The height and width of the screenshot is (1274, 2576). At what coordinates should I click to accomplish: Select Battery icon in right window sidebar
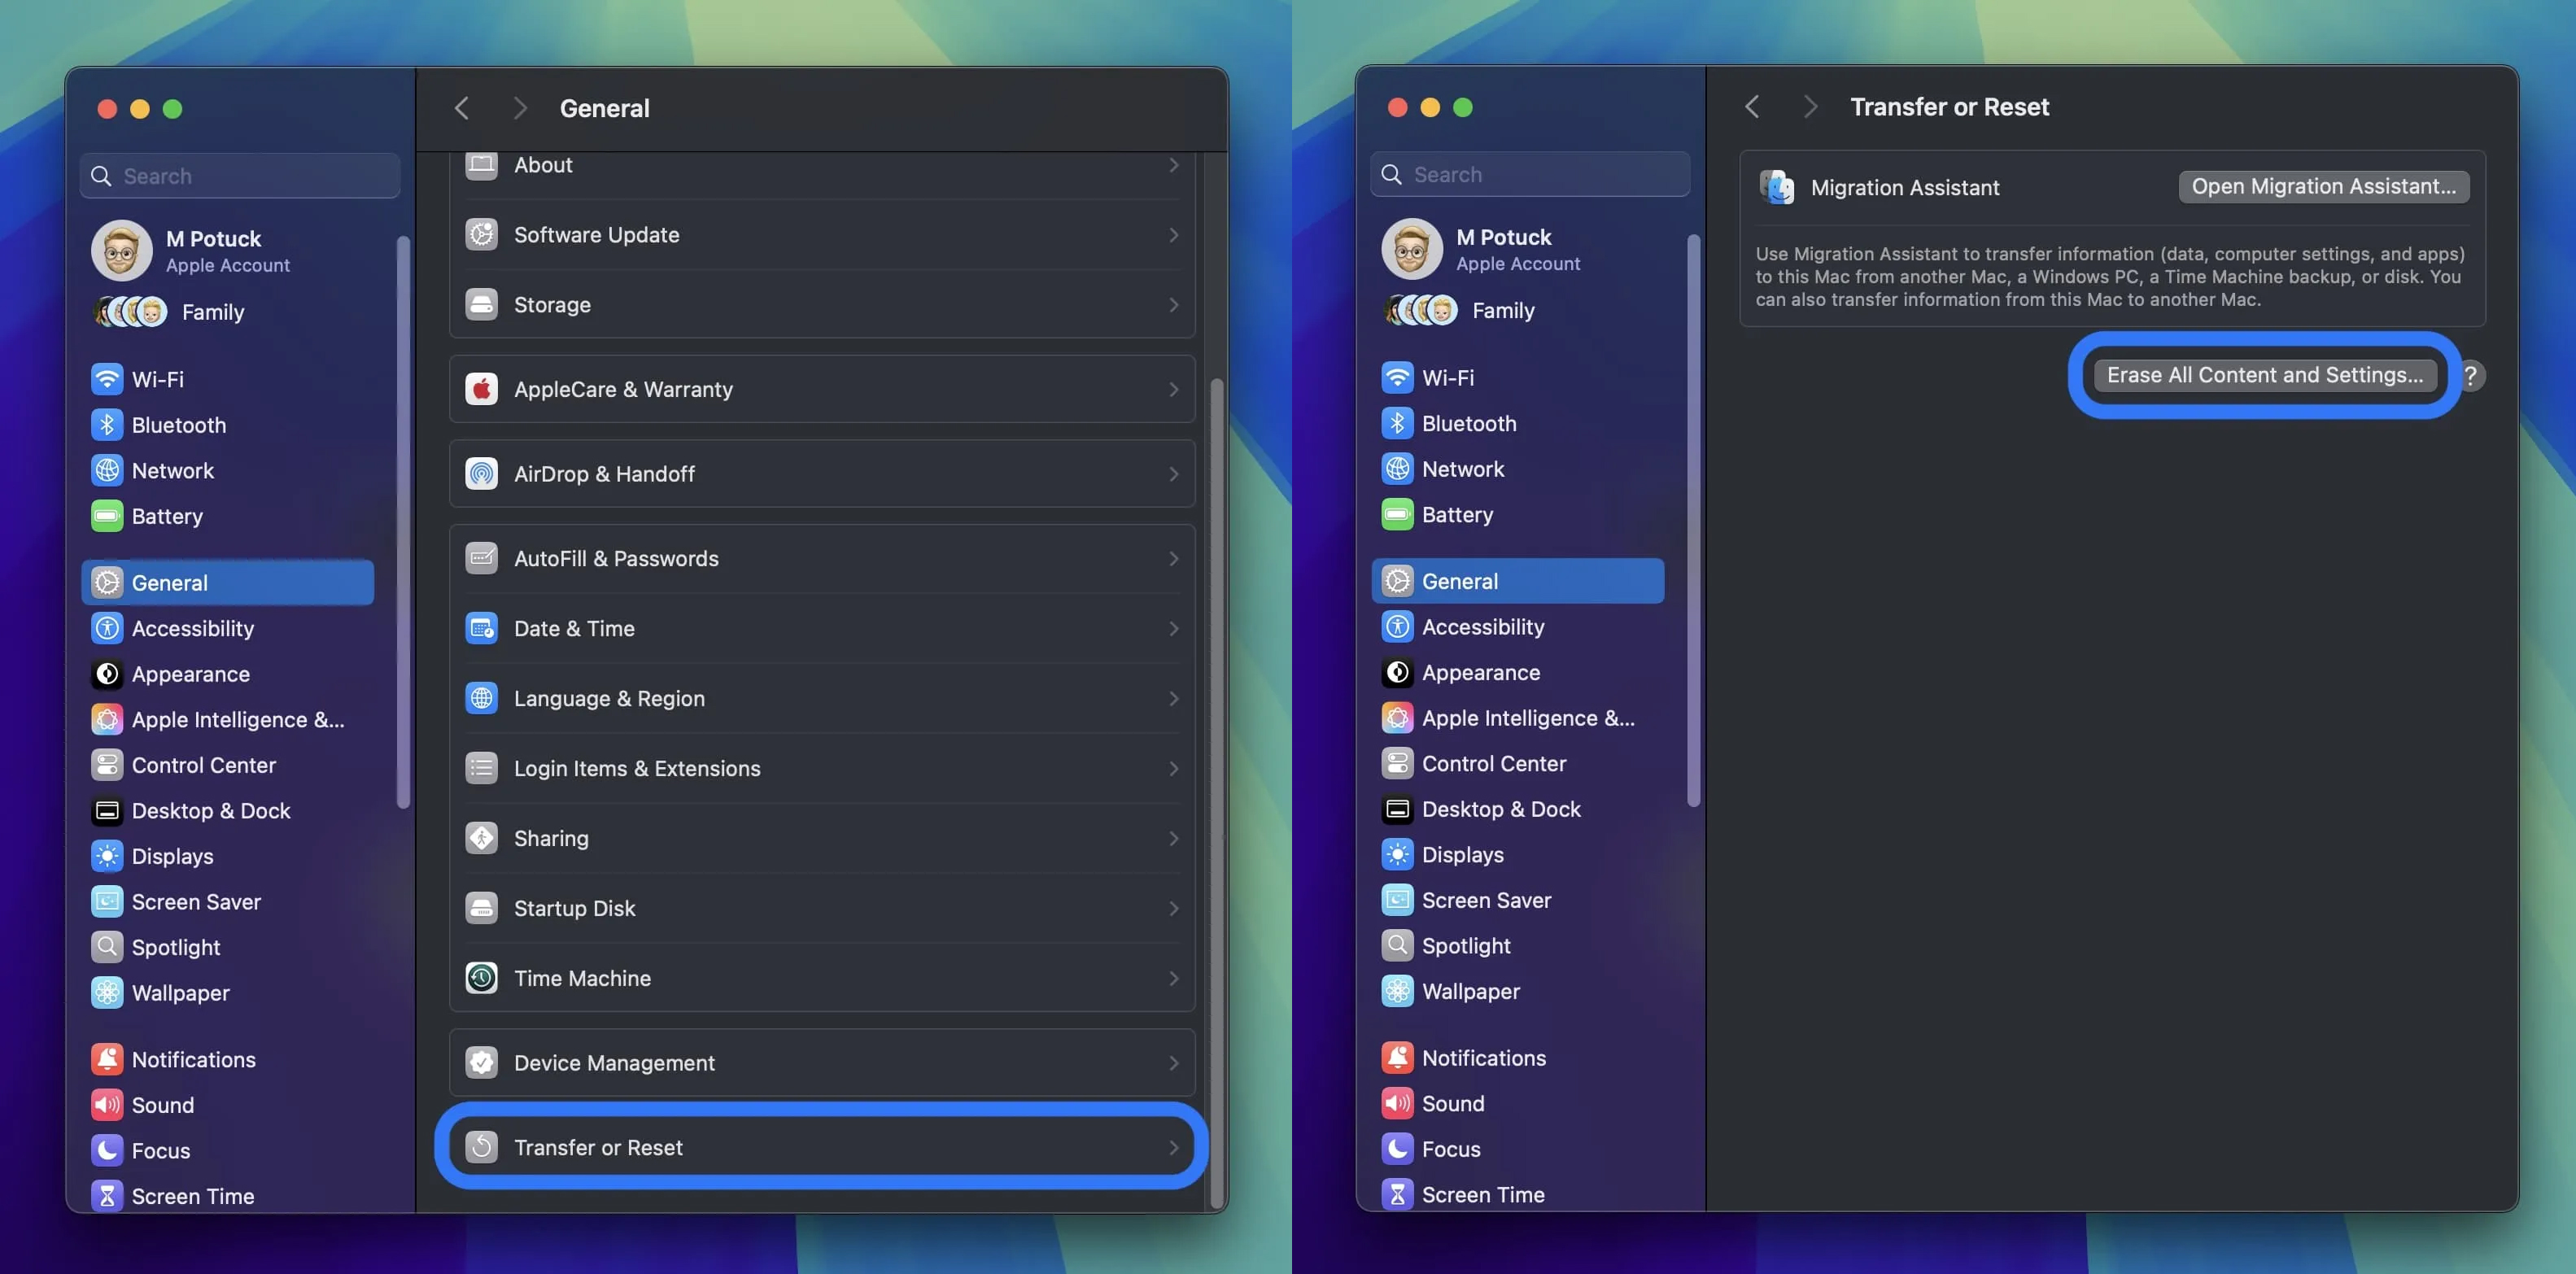[1397, 514]
